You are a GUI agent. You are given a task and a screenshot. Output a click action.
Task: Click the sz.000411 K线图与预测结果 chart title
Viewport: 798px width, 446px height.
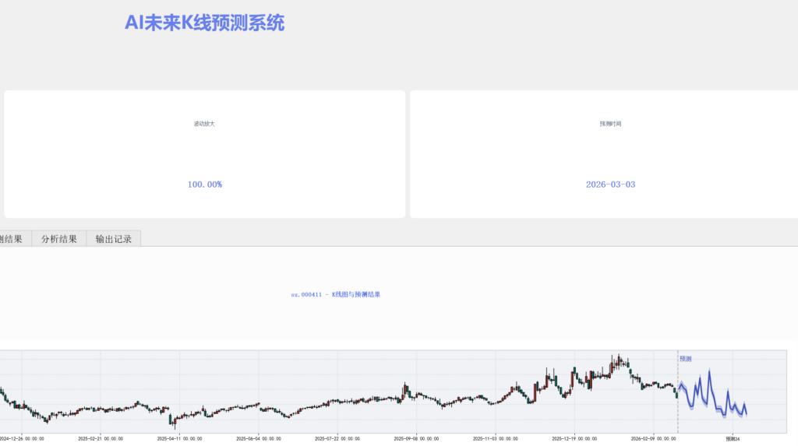click(x=335, y=295)
